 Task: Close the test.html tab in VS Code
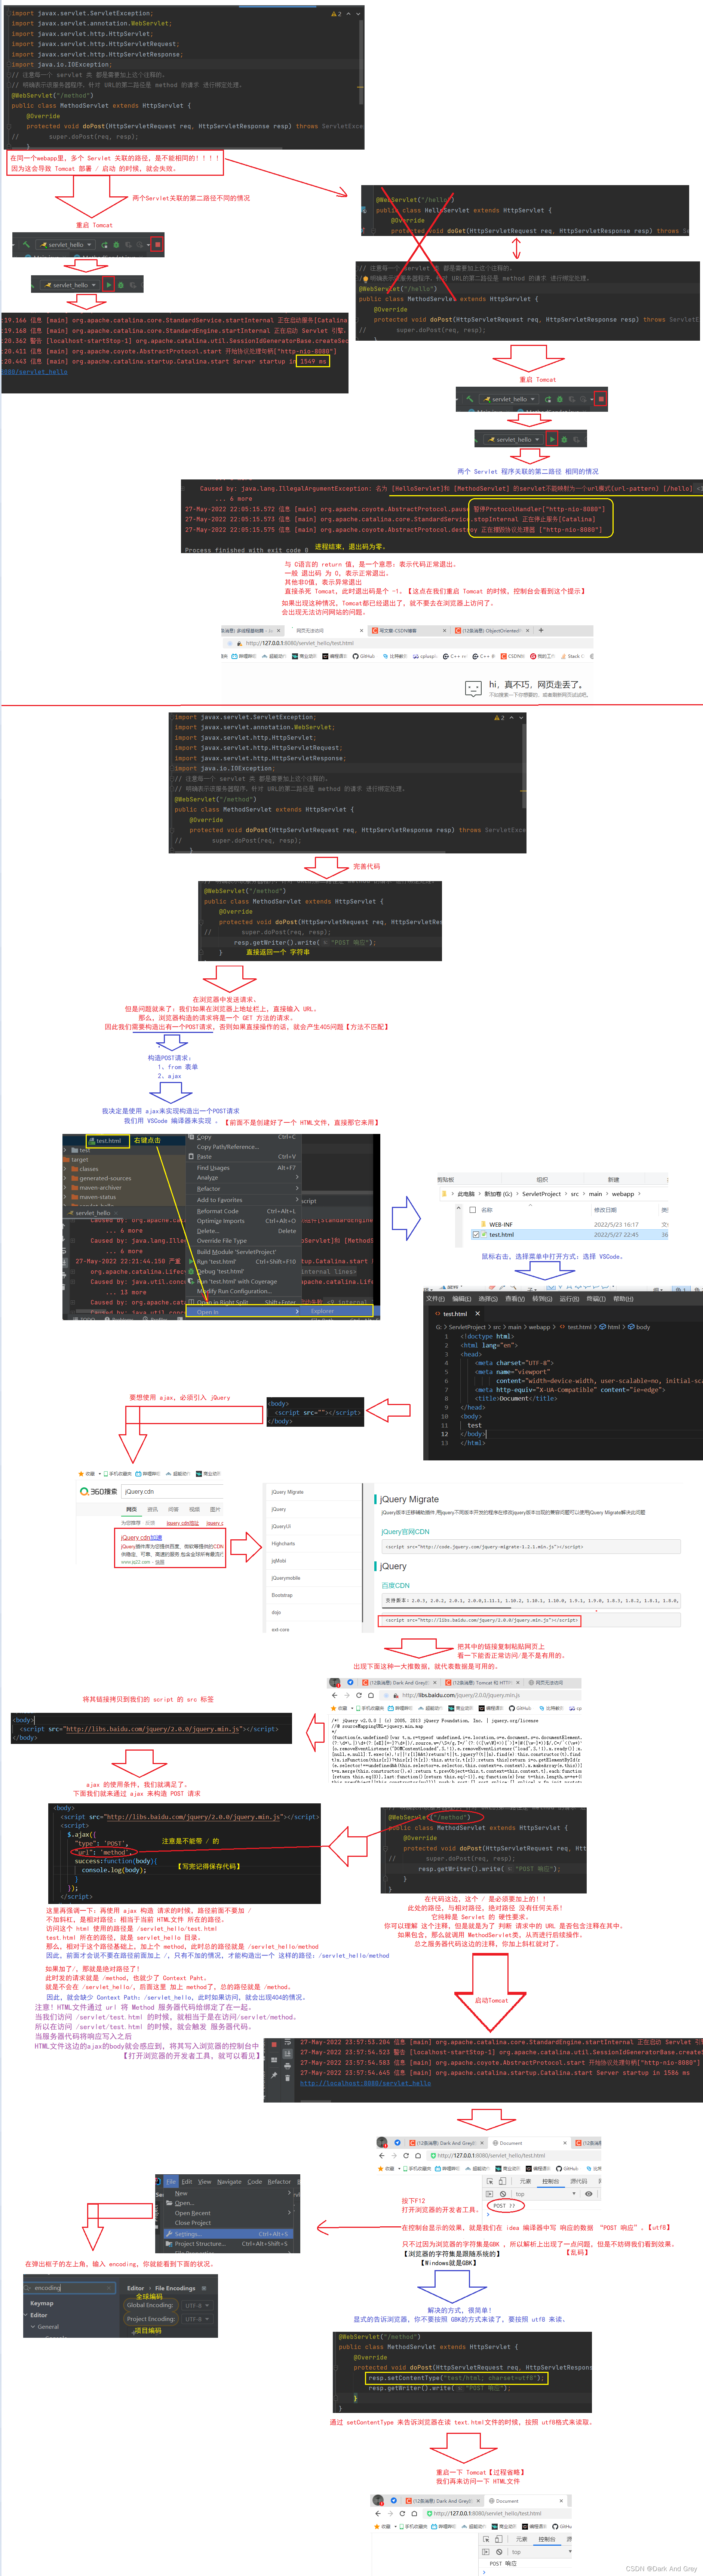point(477,1314)
